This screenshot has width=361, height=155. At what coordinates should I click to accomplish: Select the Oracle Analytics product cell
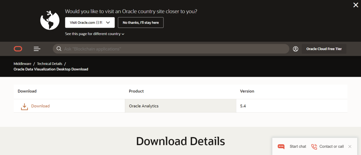[x=180, y=106]
